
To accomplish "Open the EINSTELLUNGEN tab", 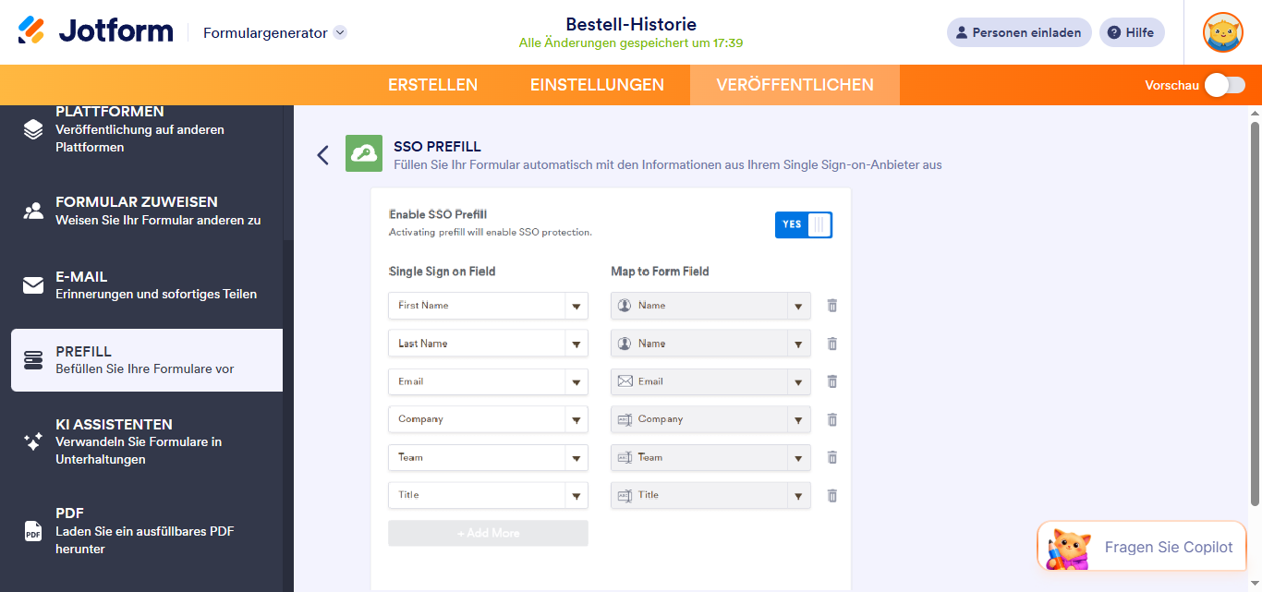I will click(x=597, y=85).
